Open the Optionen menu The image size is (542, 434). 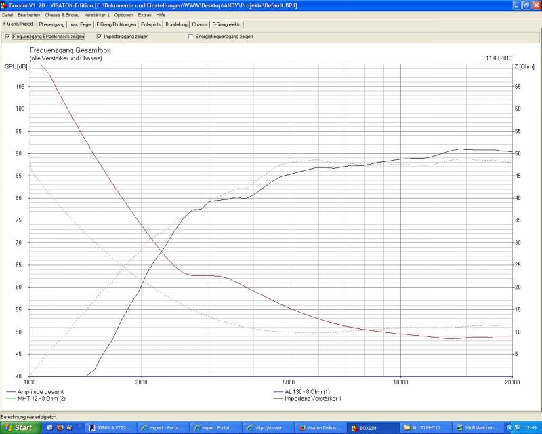124,15
